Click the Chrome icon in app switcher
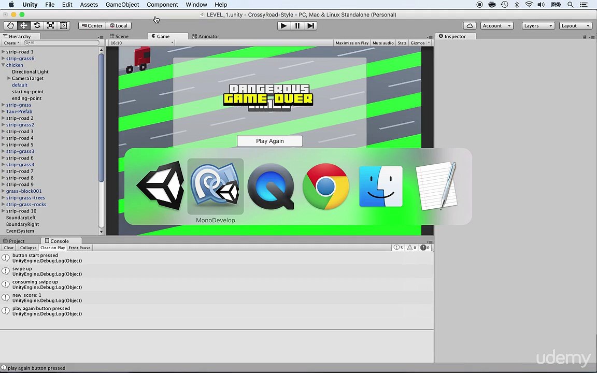The height and width of the screenshot is (373, 597). [326, 186]
